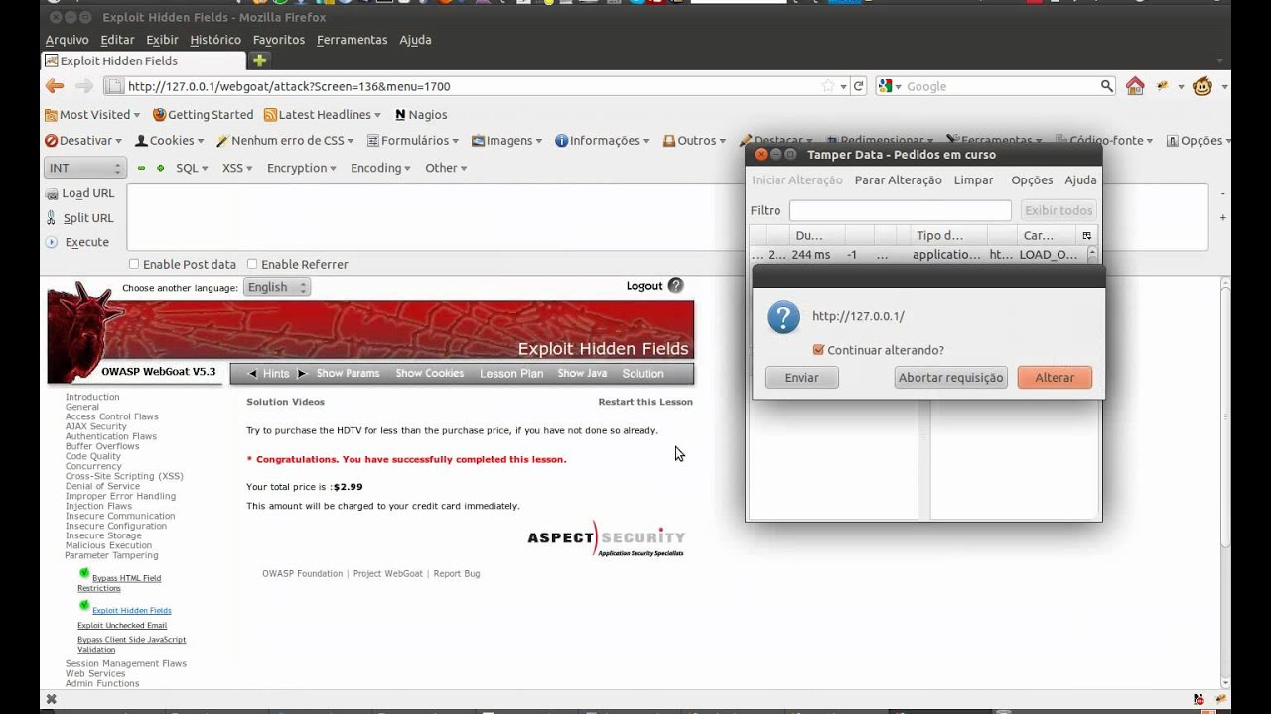Click Parar Alteração in Tamper Data
This screenshot has width=1271, height=714.
(x=898, y=180)
